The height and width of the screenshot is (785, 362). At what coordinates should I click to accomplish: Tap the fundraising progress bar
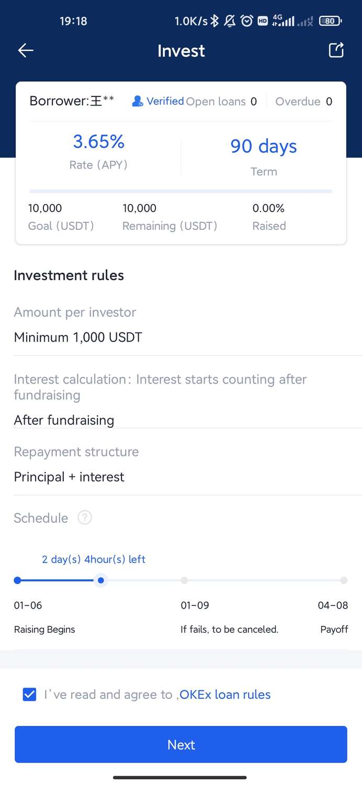181,192
